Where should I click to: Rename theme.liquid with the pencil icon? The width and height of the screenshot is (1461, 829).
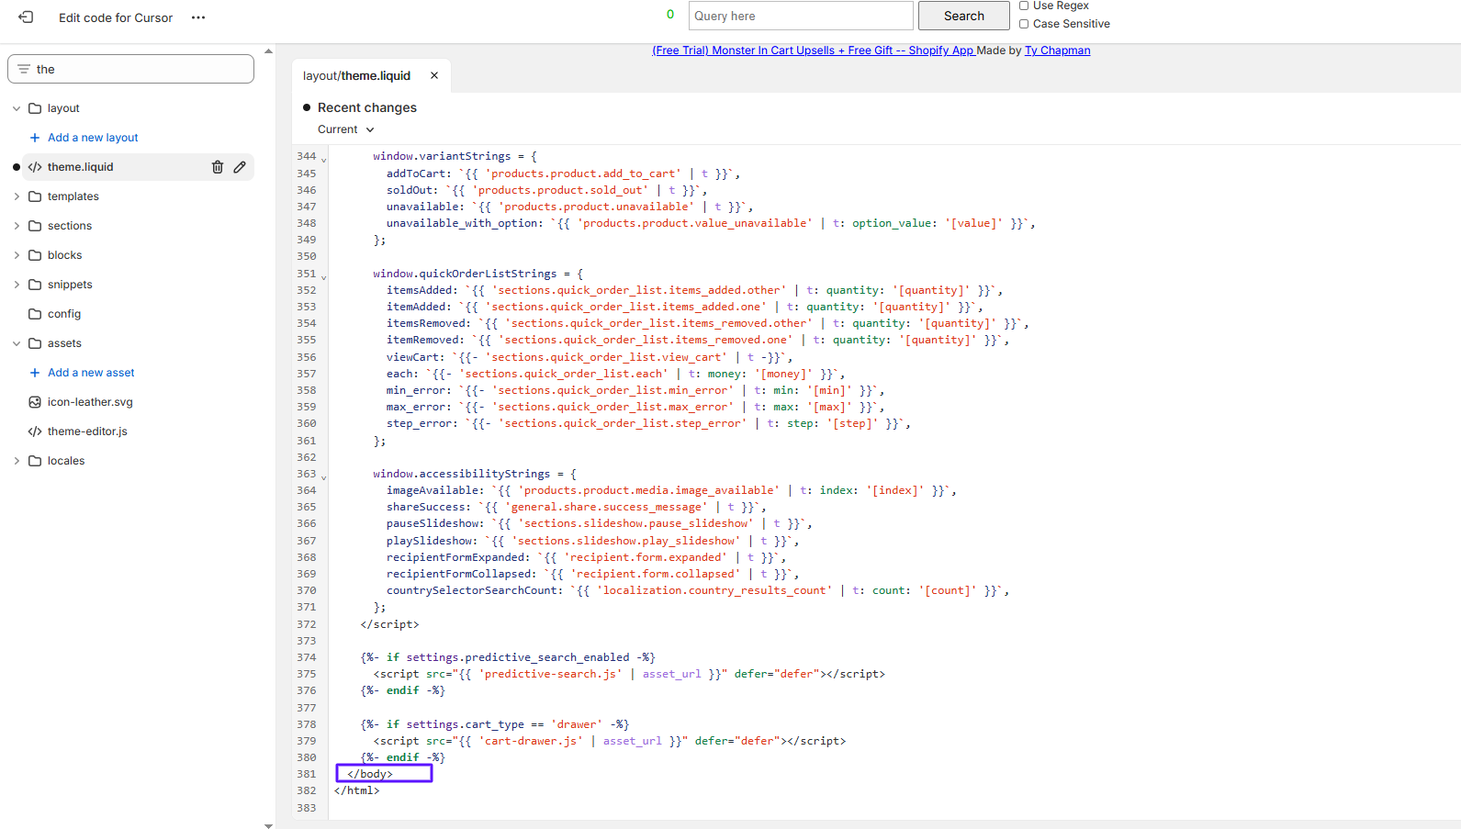click(240, 167)
